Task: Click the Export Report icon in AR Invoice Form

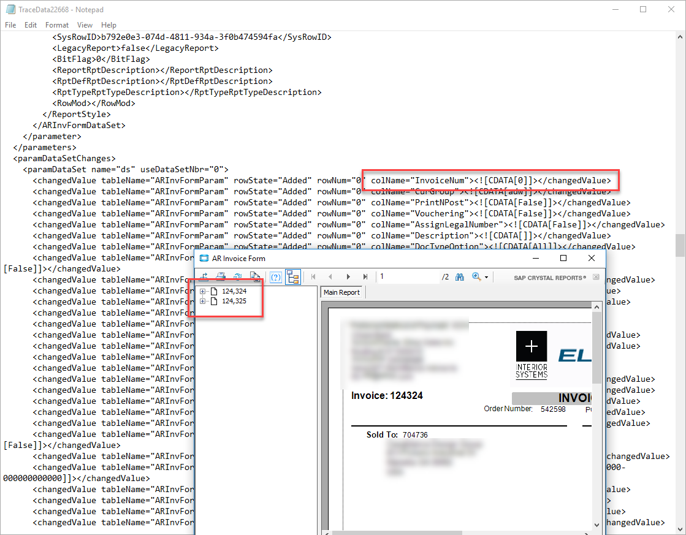Action: [x=204, y=277]
